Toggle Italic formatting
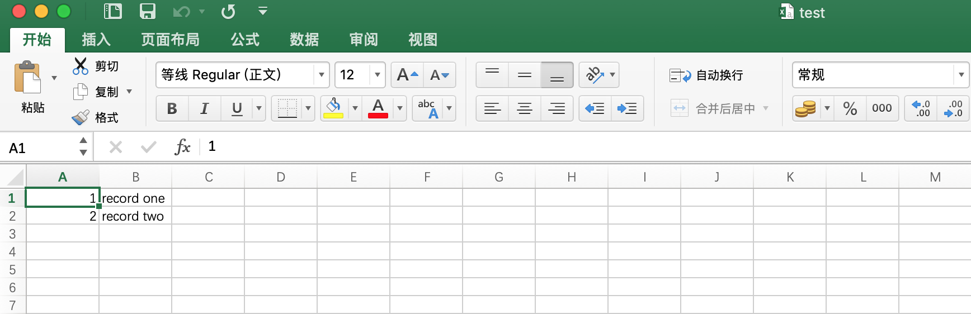 205,108
